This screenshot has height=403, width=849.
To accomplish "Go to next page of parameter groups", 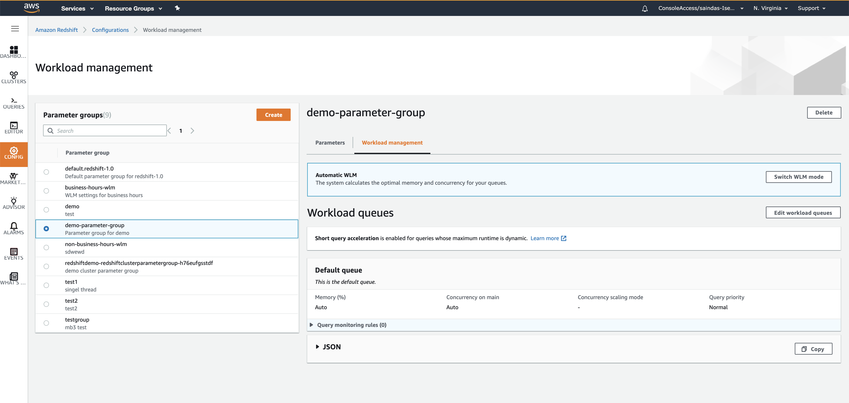I will pyautogui.click(x=192, y=131).
